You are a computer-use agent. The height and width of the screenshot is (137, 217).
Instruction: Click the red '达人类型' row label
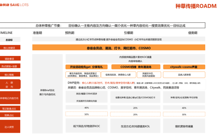tap(10, 126)
